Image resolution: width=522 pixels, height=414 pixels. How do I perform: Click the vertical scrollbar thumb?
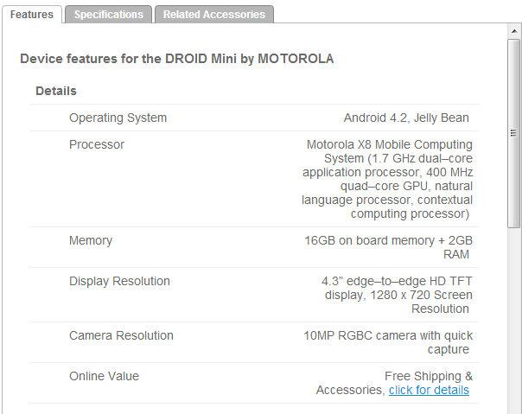coord(514,133)
